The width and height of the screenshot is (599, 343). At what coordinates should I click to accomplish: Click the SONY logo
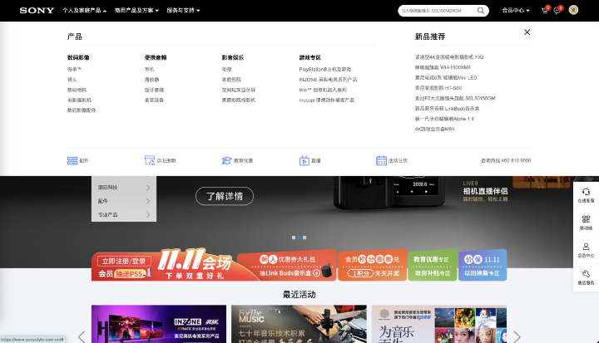click(x=37, y=10)
